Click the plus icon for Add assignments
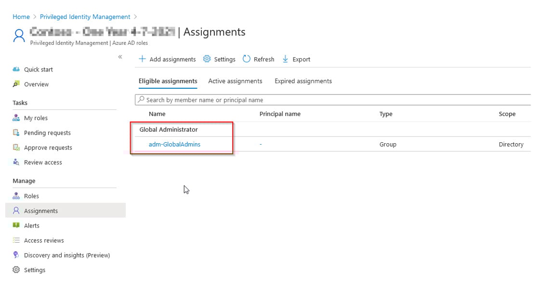Image resolution: width=539 pixels, height=298 pixels. [x=142, y=59]
